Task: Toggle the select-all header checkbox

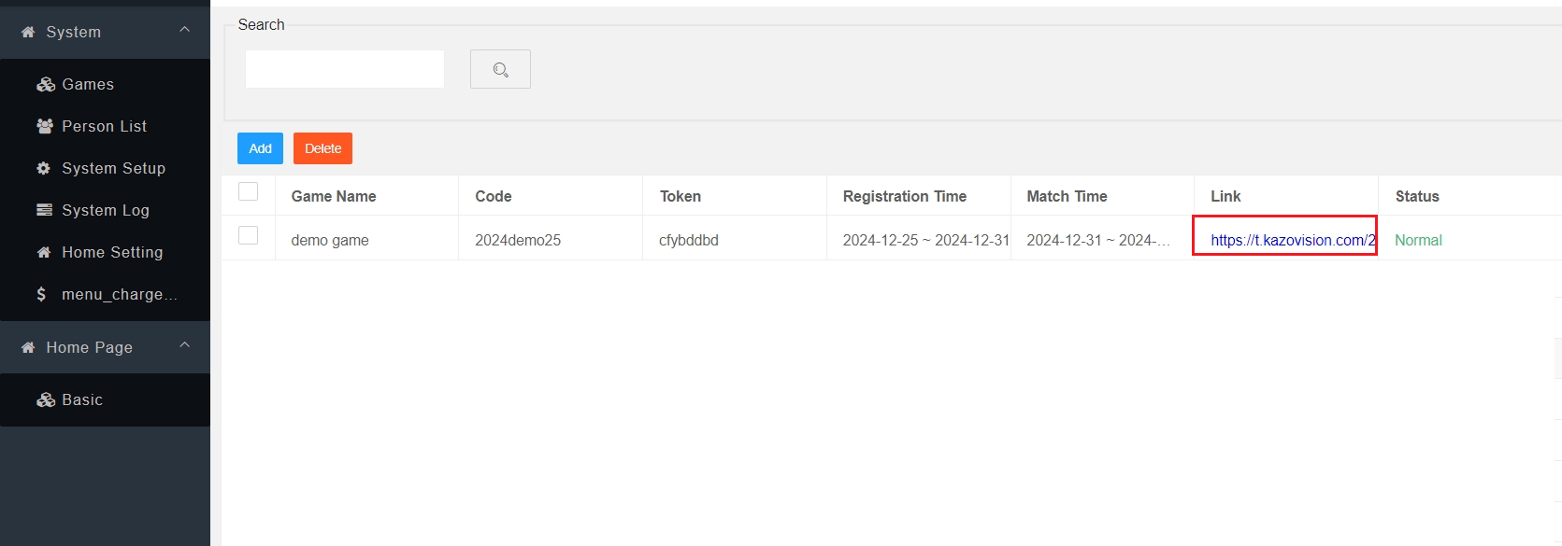Action: pyautogui.click(x=249, y=191)
